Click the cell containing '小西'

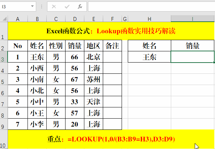tap(37, 68)
